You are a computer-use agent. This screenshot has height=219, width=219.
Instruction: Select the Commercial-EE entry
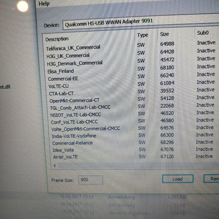[63, 79]
